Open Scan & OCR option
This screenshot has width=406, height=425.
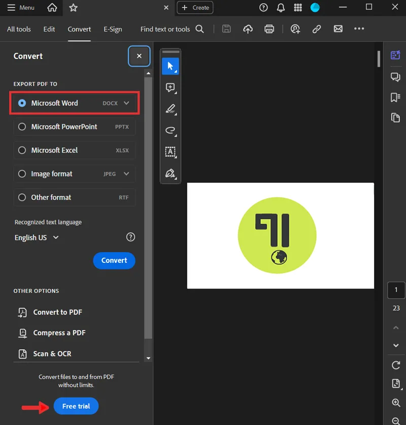pyautogui.click(x=45, y=354)
